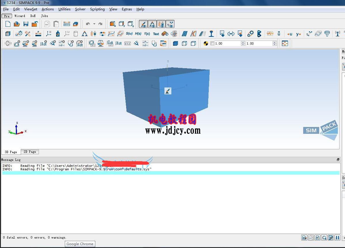Toggle joint visibility eye button
345x248 pixels.
(143, 24)
